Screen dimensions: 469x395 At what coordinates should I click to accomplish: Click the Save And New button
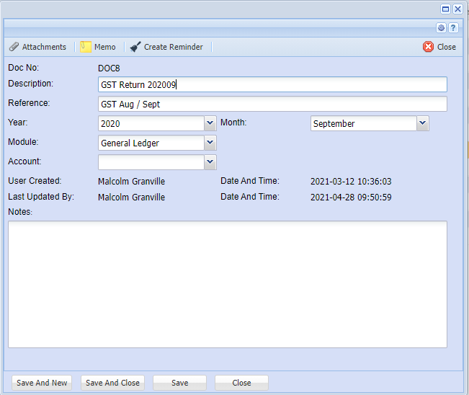[42, 383]
